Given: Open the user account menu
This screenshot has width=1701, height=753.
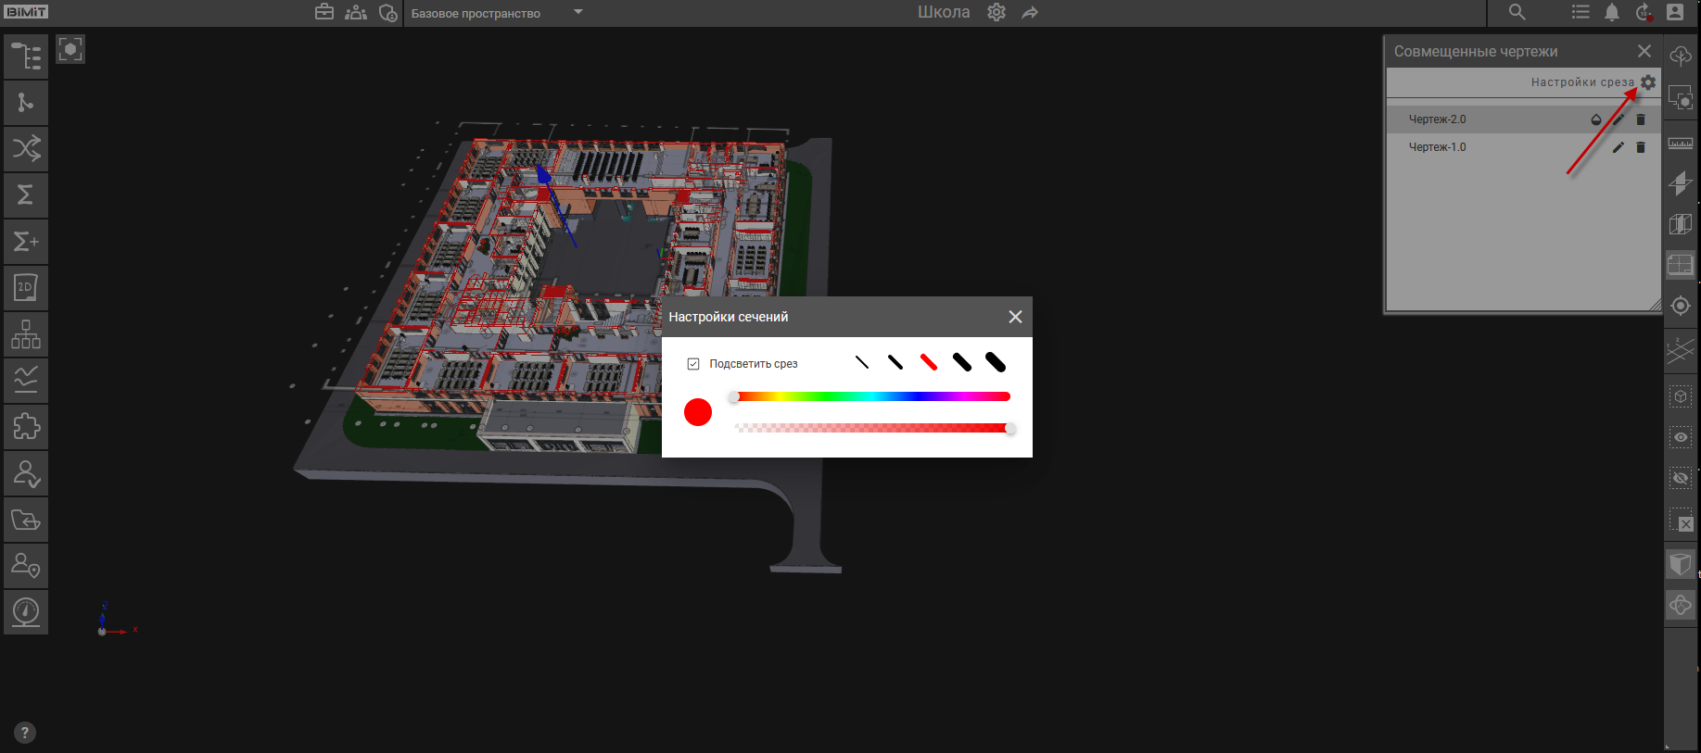Looking at the screenshot, I should tap(1675, 13).
